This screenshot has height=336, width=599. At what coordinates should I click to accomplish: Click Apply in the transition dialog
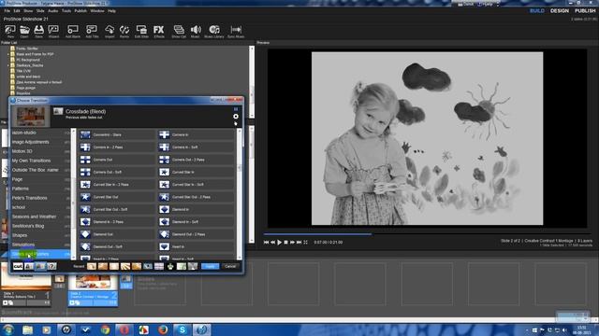tap(210, 266)
